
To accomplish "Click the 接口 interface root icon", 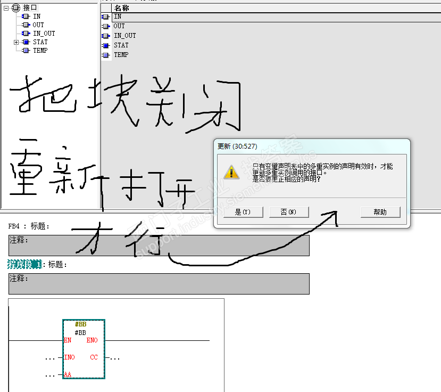I will click(x=16, y=8).
